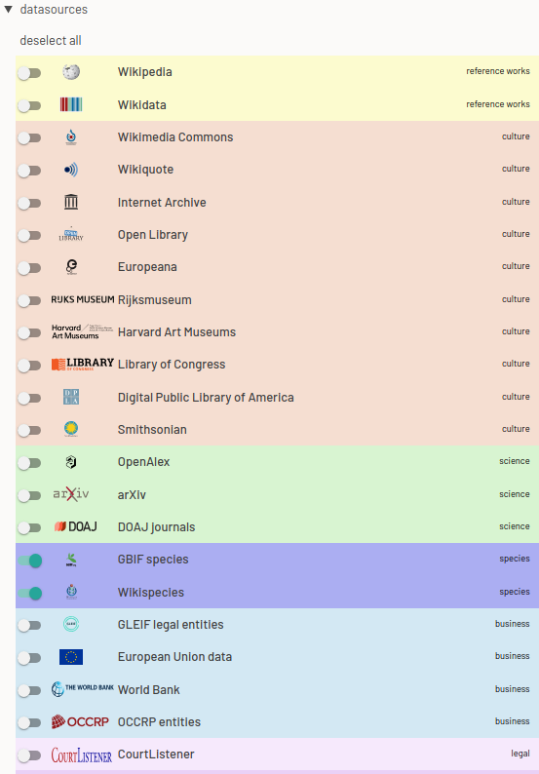The height and width of the screenshot is (774, 539).
Task: Click GLEIF legal entities label
Action: pos(171,625)
